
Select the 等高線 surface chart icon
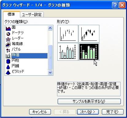tap(8, 45)
